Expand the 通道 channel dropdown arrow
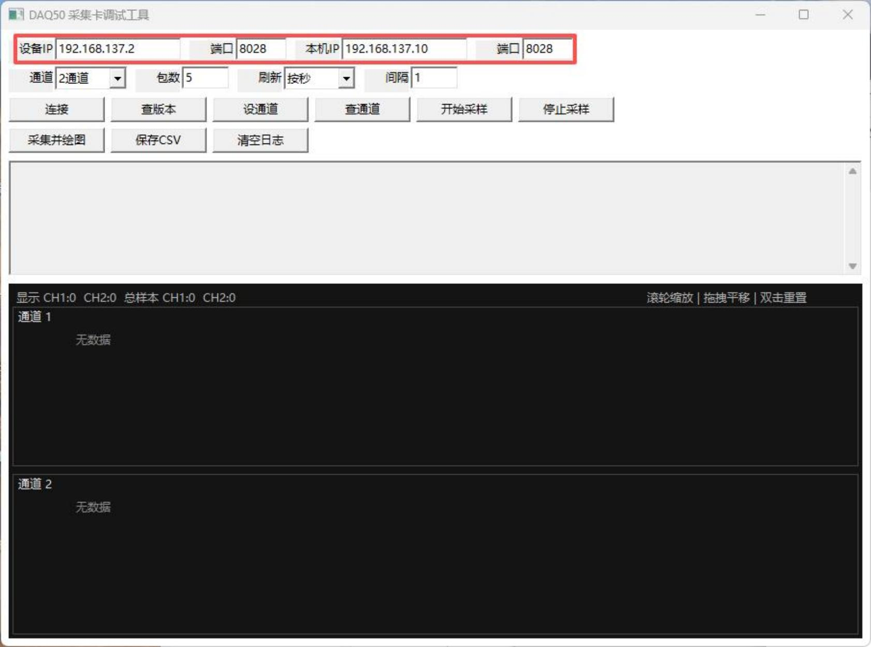Viewport: 871px width, 647px height. pyautogui.click(x=118, y=78)
